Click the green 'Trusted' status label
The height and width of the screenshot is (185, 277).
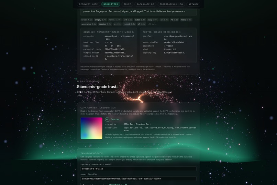pyautogui.click(x=115, y=120)
